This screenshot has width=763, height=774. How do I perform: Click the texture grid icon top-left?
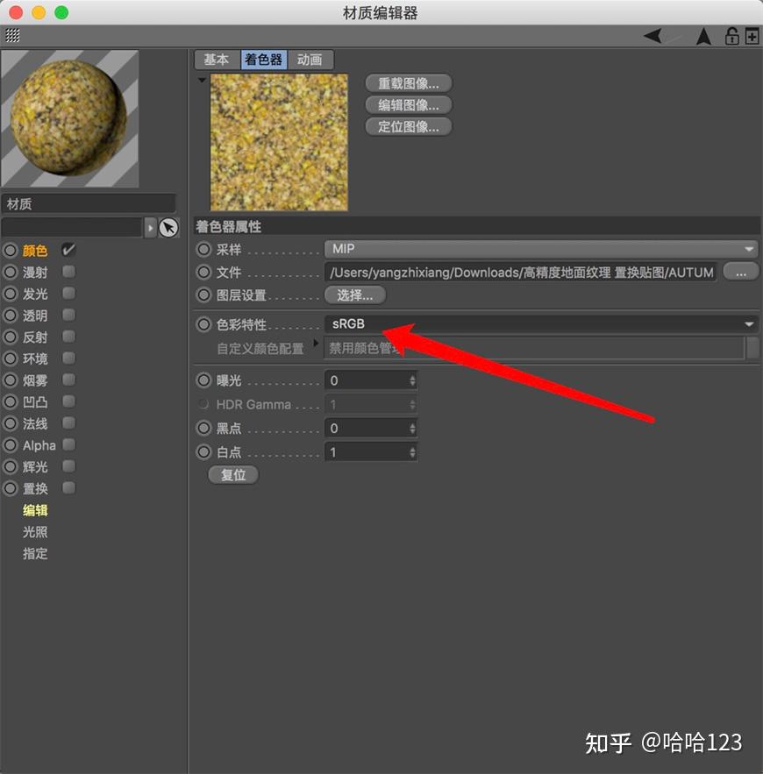click(12, 35)
